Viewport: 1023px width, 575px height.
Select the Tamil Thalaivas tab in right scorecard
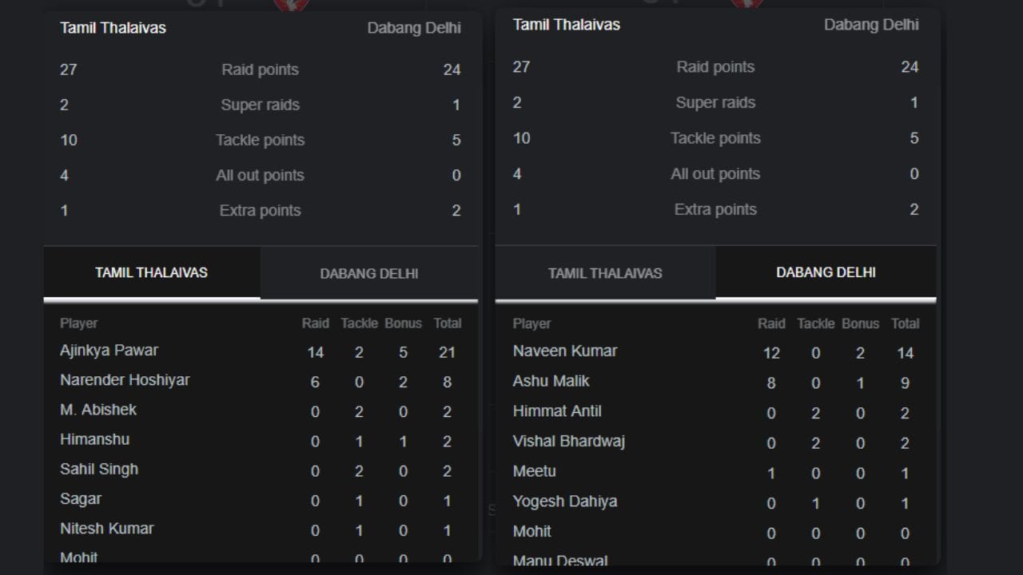coord(605,273)
